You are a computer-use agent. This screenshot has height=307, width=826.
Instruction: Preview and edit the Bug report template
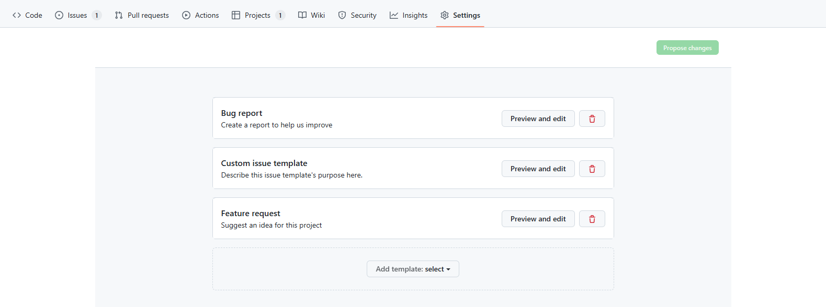(x=538, y=119)
